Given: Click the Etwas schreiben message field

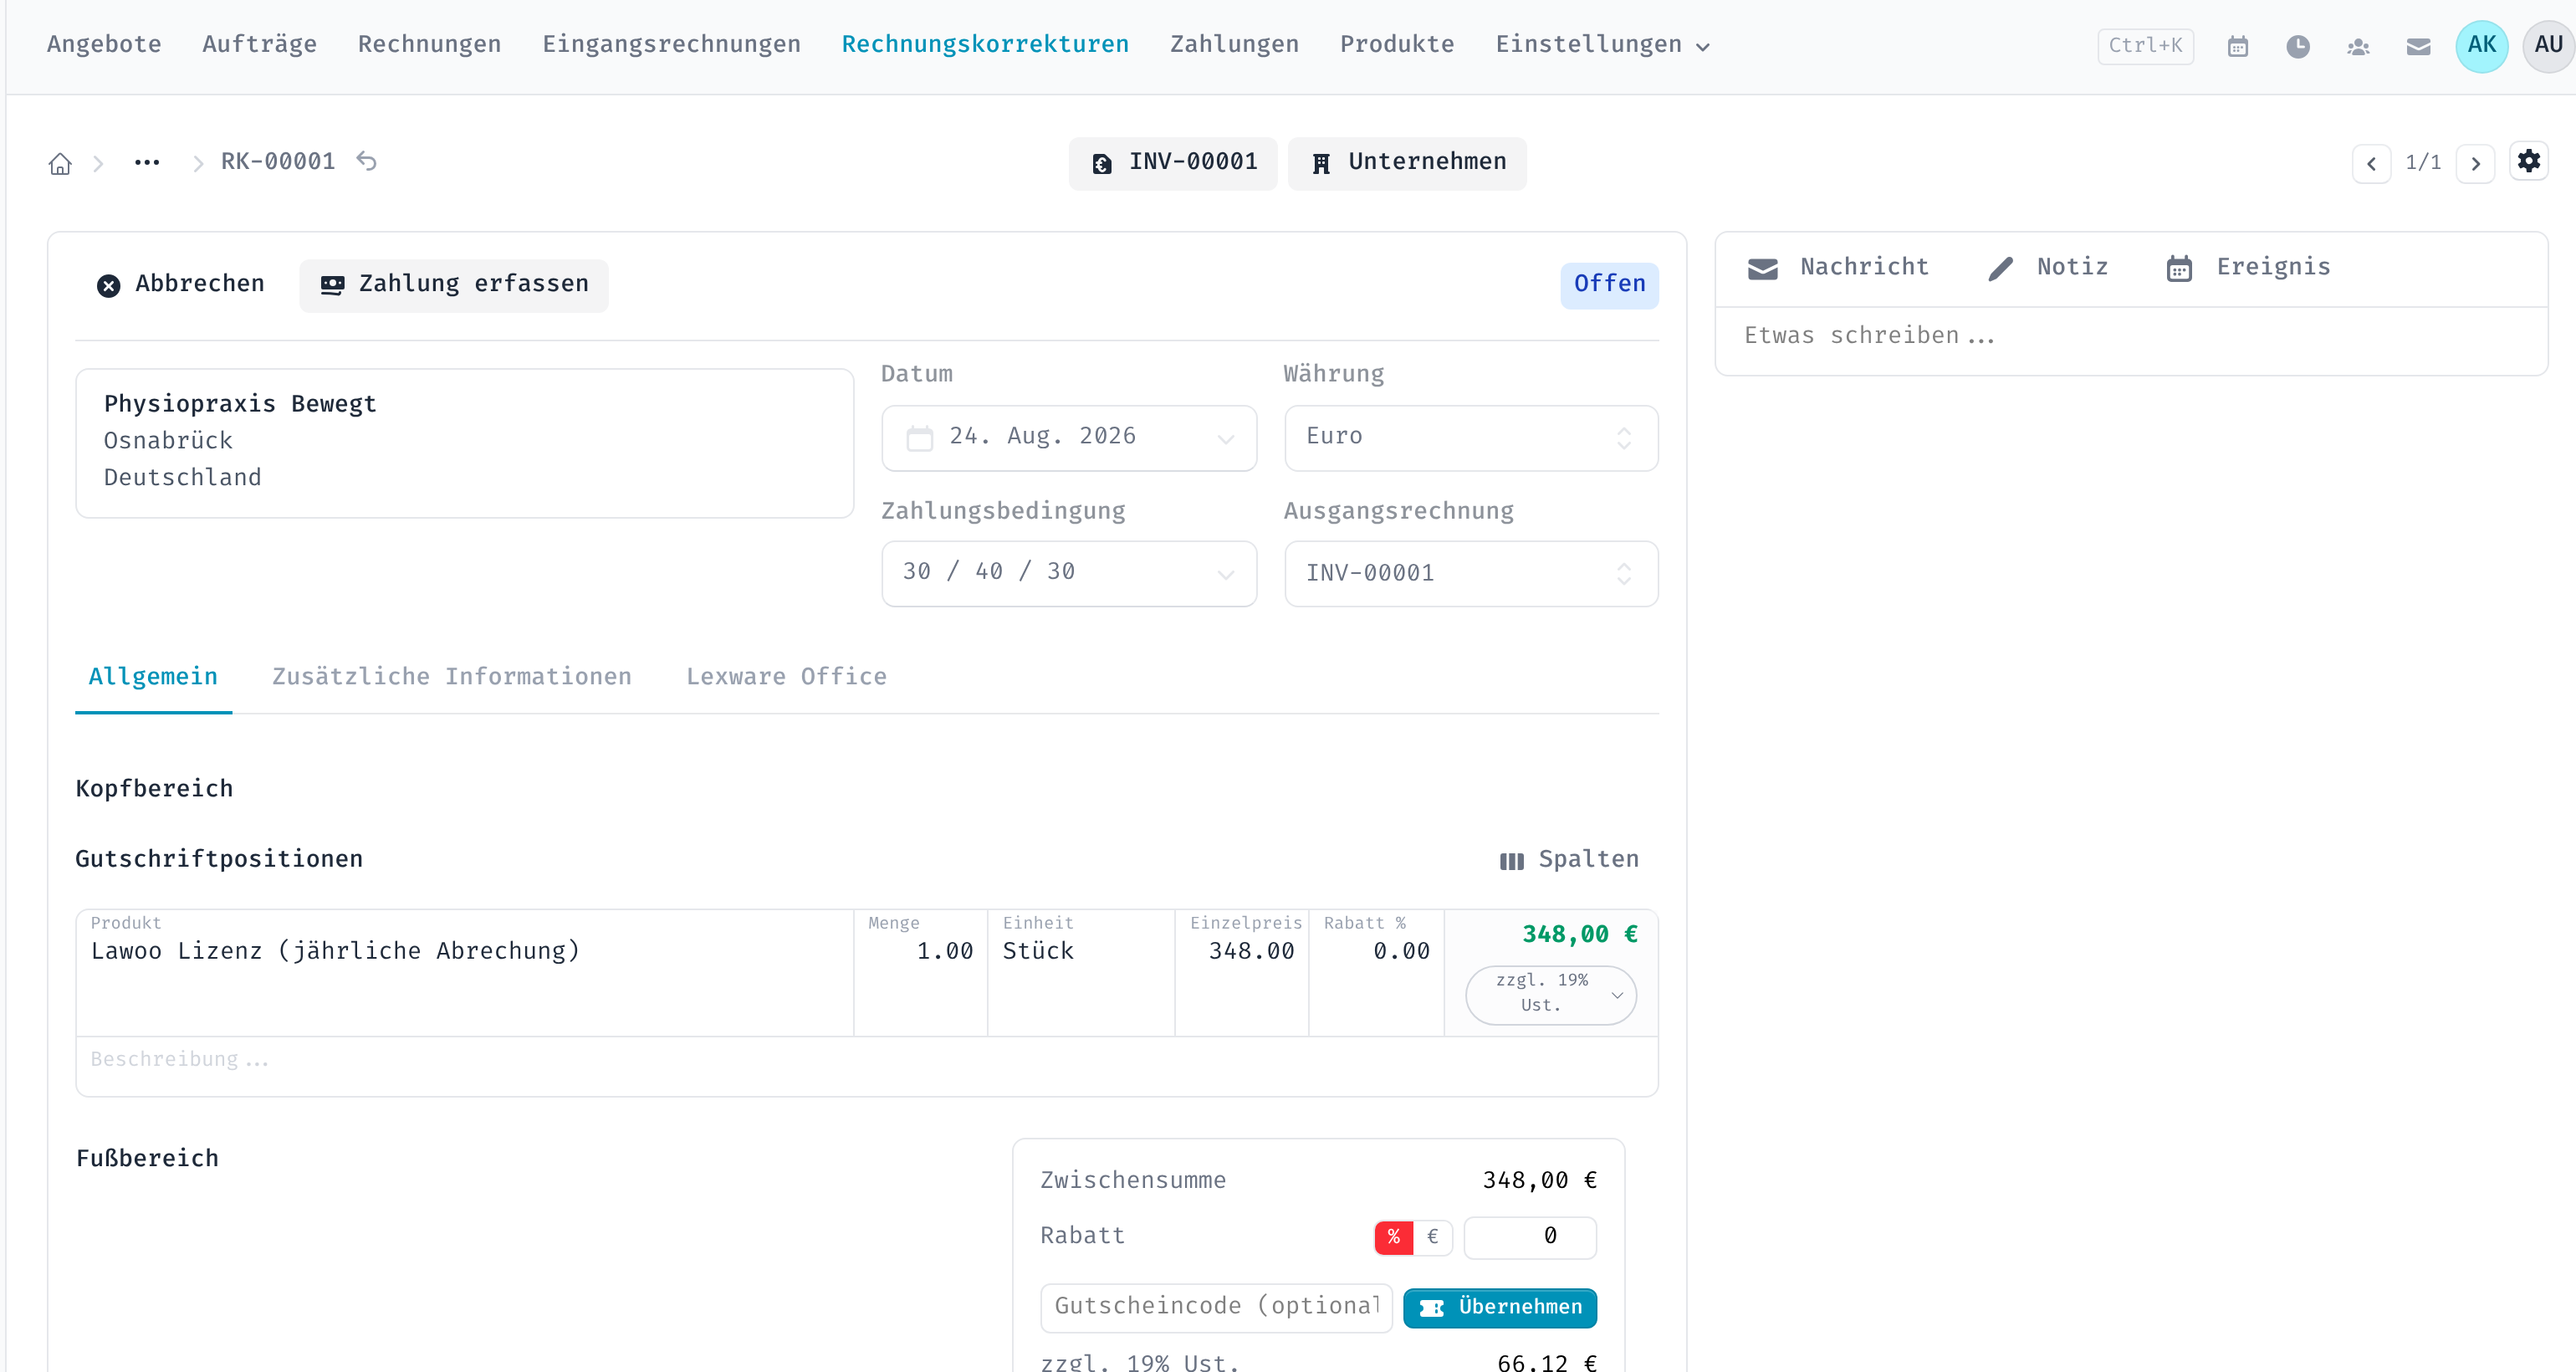Looking at the screenshot, I should 2131,337.
